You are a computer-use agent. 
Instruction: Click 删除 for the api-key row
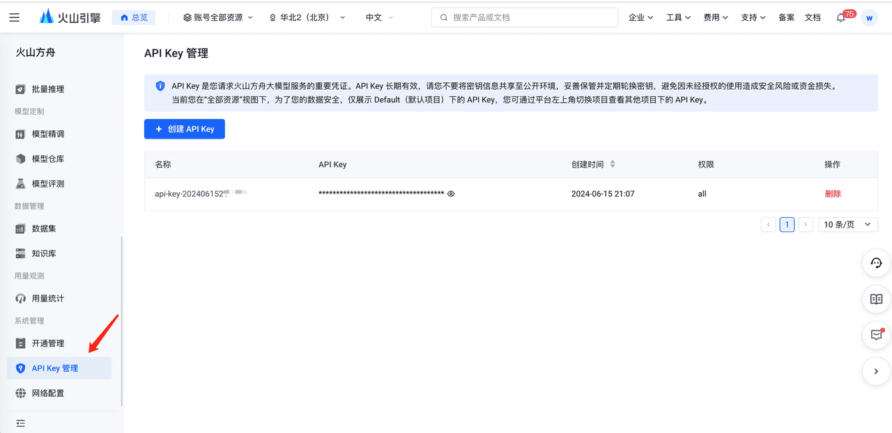[833, 194]
